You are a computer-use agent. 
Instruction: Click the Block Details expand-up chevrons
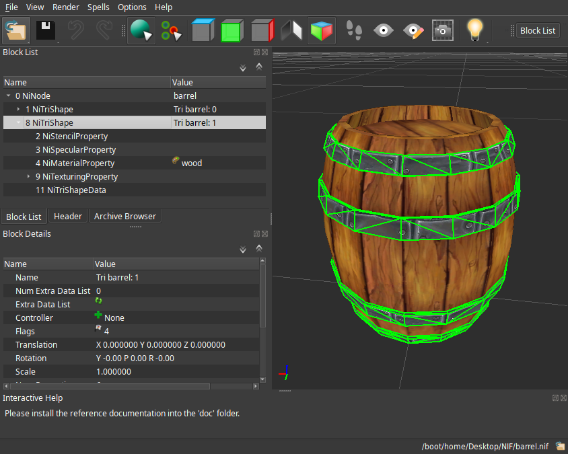(259, 248)
